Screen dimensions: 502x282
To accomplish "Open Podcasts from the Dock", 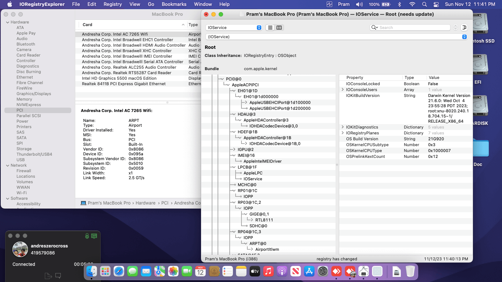I will click(x=282, y=271).
